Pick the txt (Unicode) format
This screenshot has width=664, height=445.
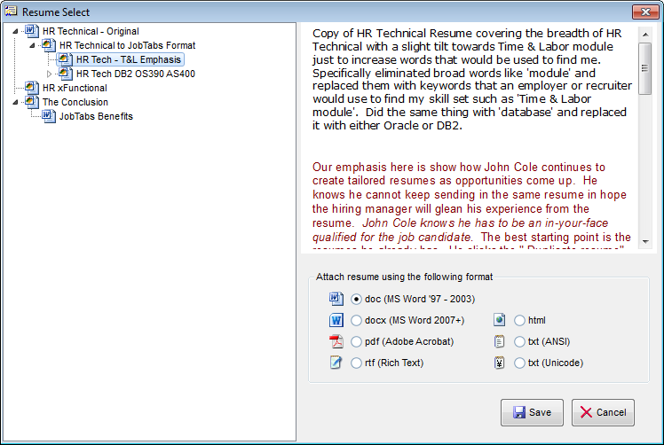[x=519, y=363]
